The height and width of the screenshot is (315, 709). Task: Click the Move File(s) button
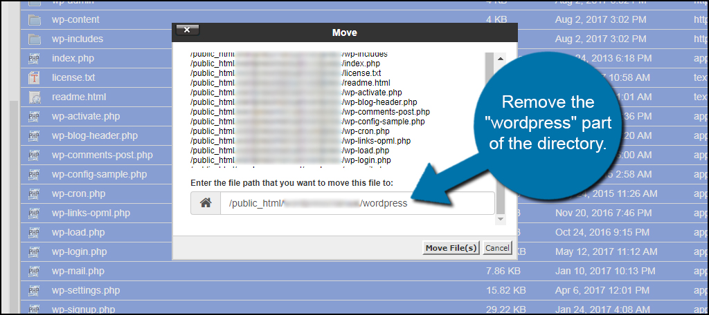(x=451, y=248)
